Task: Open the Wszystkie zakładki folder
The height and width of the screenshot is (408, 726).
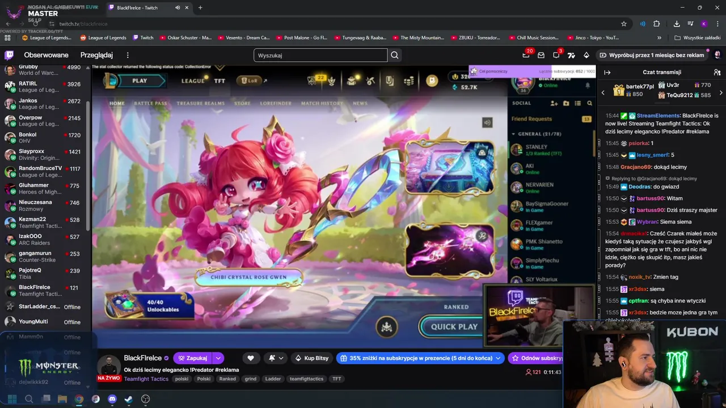Action: click(x=697, y=38)
